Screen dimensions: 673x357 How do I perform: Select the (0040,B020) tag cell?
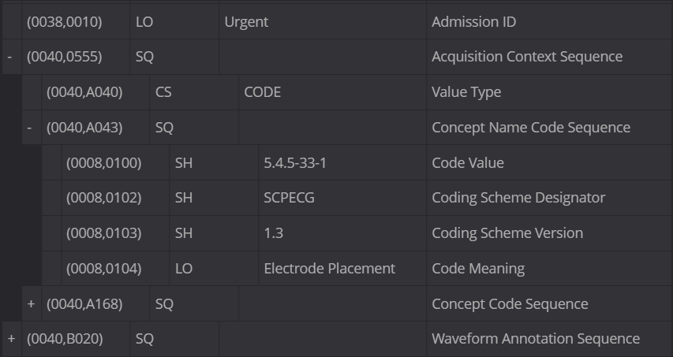(76, 339)
